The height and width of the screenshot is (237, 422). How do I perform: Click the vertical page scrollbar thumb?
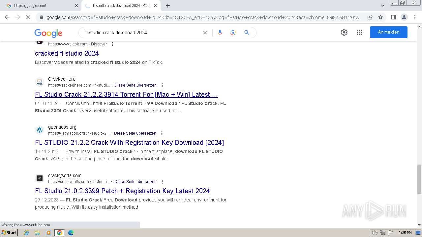click(419, 179)
